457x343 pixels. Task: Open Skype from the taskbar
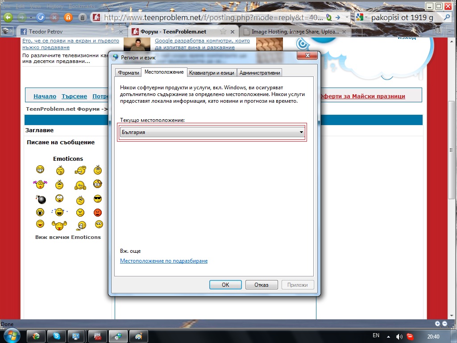click(x=57, y=336)
